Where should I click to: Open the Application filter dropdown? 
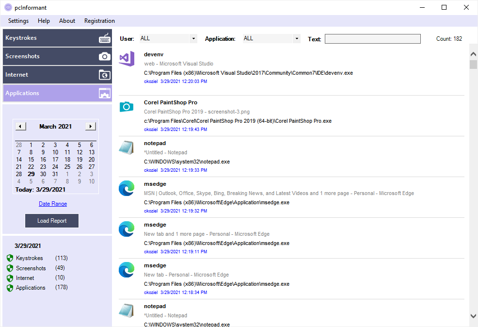(297, 39)
